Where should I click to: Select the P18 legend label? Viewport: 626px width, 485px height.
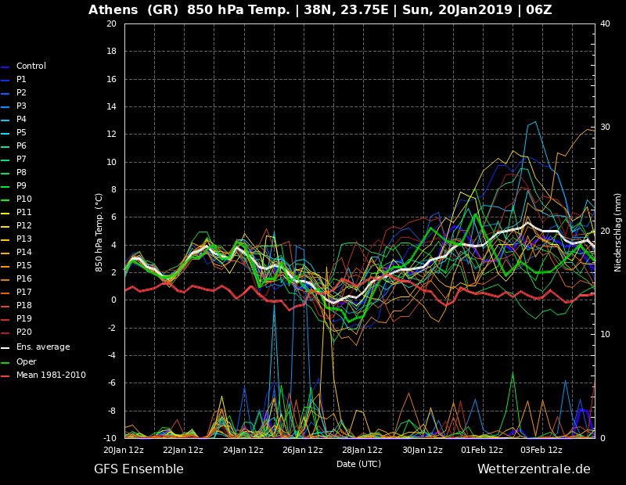[24, 305]
